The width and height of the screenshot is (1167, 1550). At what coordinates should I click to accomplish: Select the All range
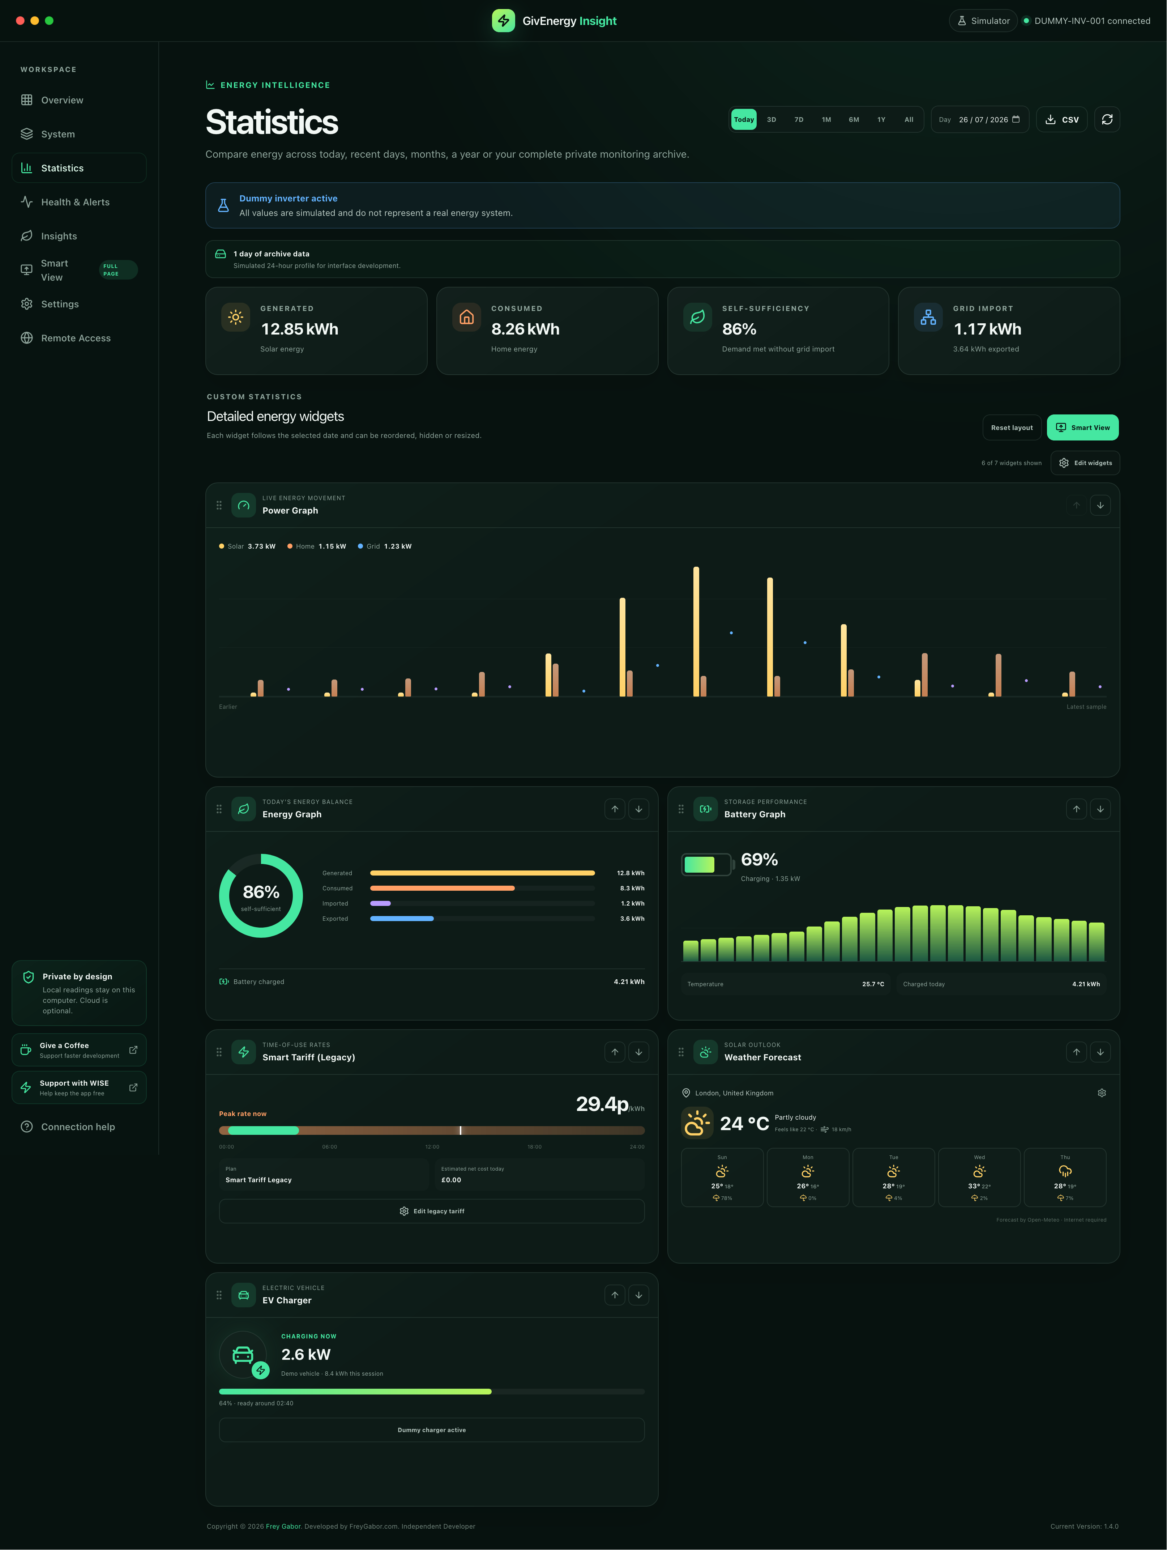pos(909,120)
